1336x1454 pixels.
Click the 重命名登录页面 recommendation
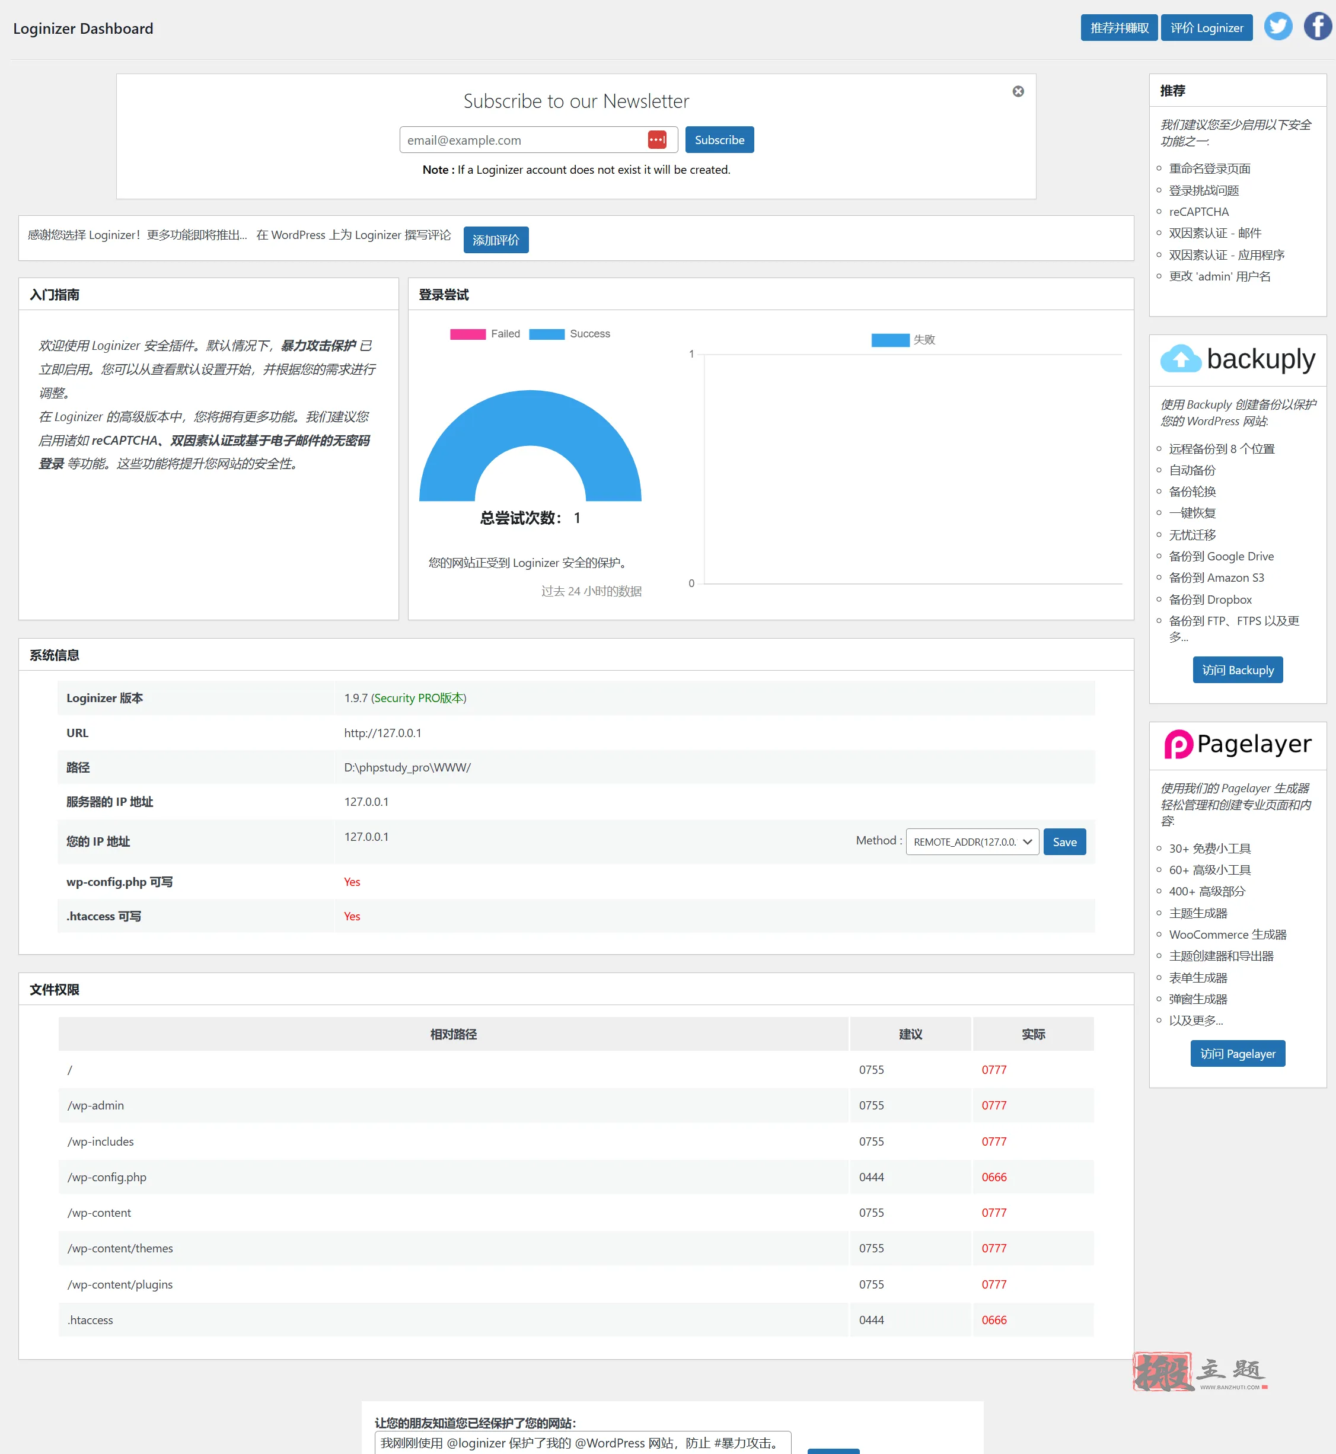tap(1210, 168)
